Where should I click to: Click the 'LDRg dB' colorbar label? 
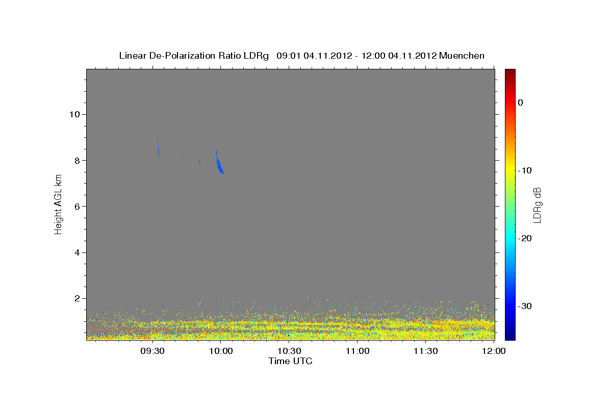pyautogui.click(x=537, y=205)
